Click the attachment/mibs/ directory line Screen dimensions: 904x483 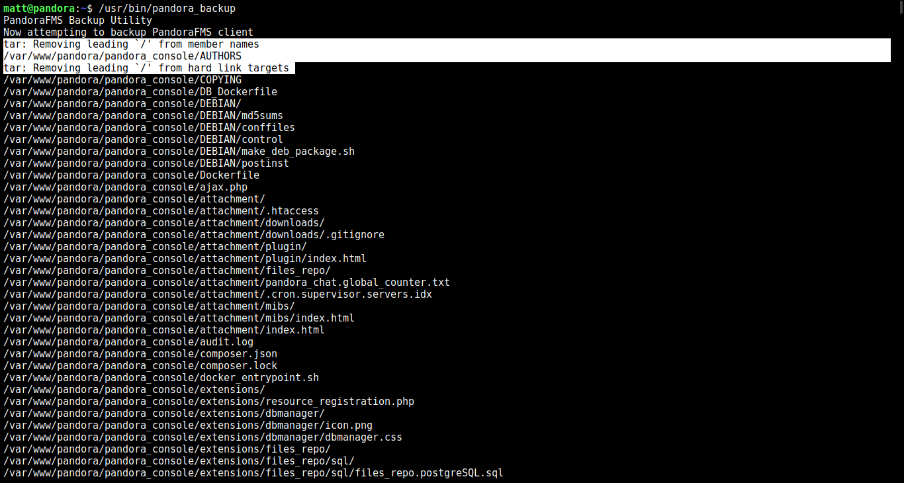pyautogui.click(x=149, y=306)
